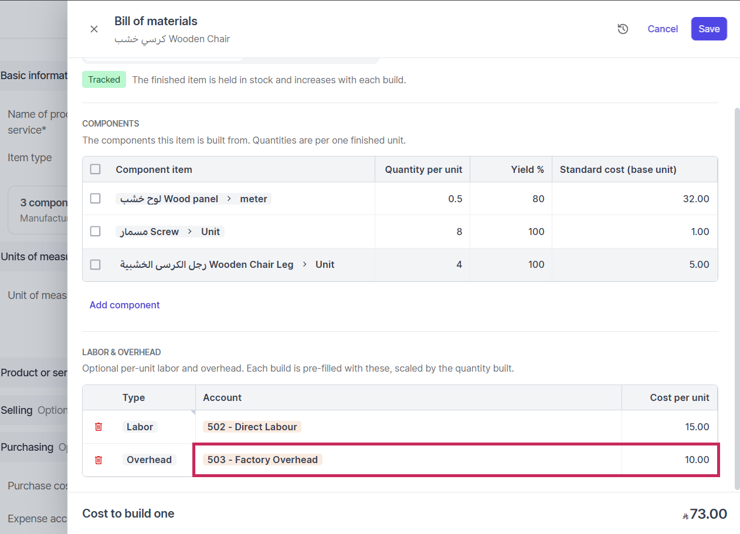Close the Bill of materials panel
The height and width of the screenshot is (534, 740).
click(94, 29)
